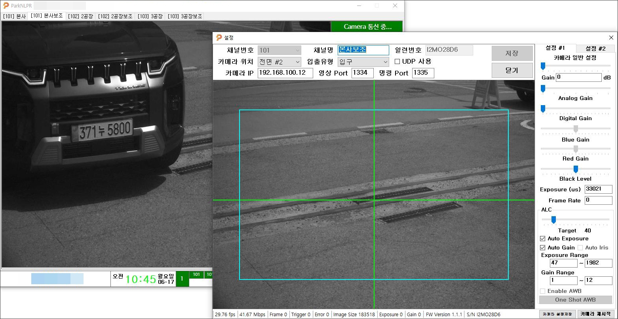
Task: Click the One Shot AWB button
Action: coord(575,300)
